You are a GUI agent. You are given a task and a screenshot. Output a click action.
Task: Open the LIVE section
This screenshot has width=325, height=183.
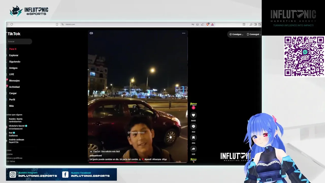(x=11, y=74)
